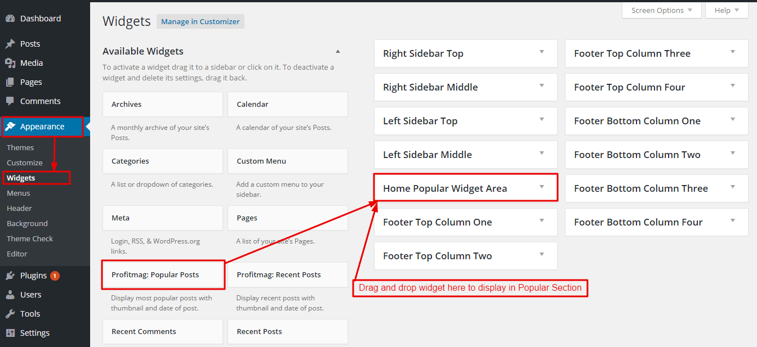757x347 pixels.
Task: Click the Appearance paintbrush icon
Action: click(x=10, y=127)
